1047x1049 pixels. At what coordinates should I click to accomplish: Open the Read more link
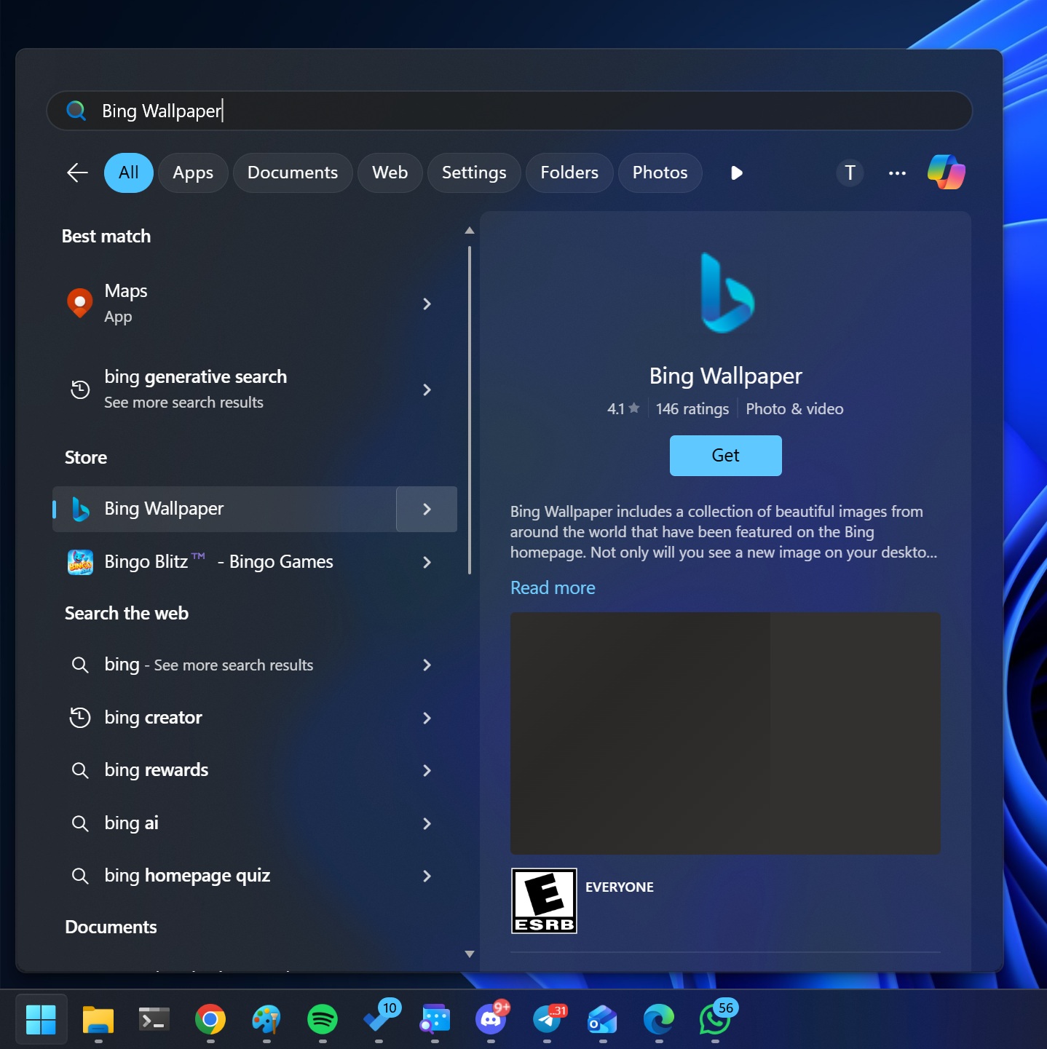(552, 587)
